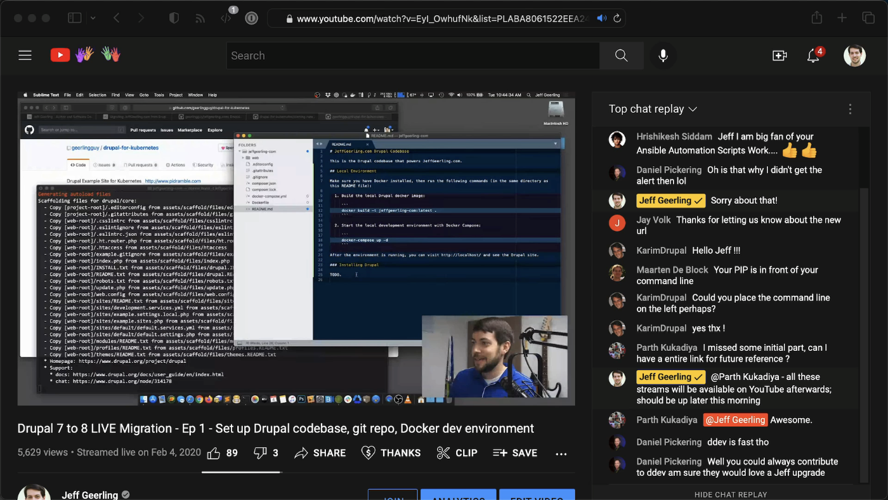Go forward in Safari history
This screenshot has height=500, width=888.
pyautogui.click(x=141, y=18)
